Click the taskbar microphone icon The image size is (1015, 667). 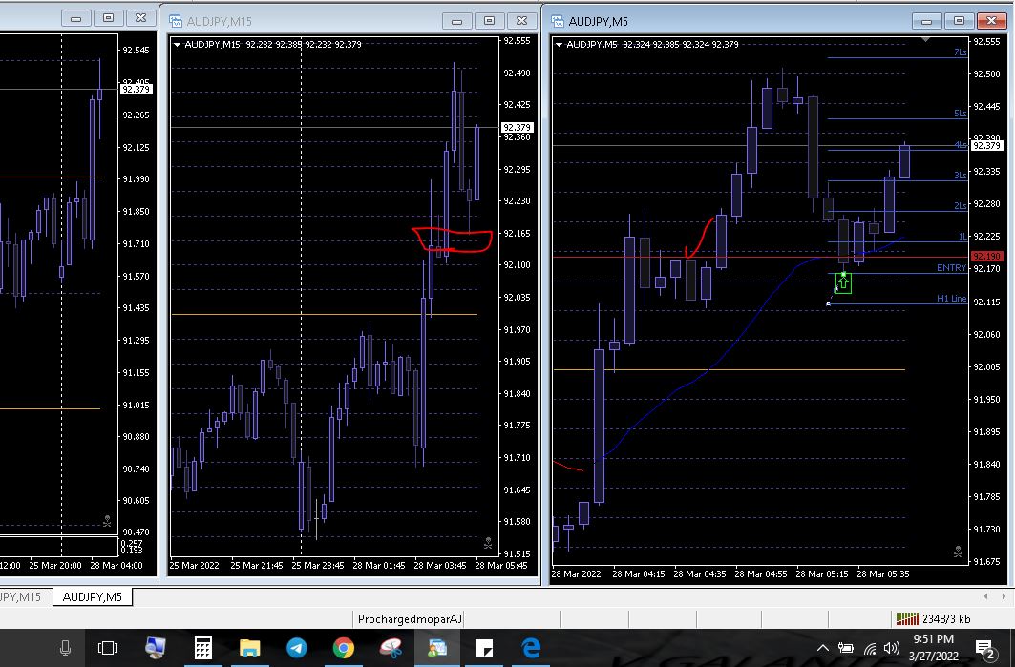(65, 648)
